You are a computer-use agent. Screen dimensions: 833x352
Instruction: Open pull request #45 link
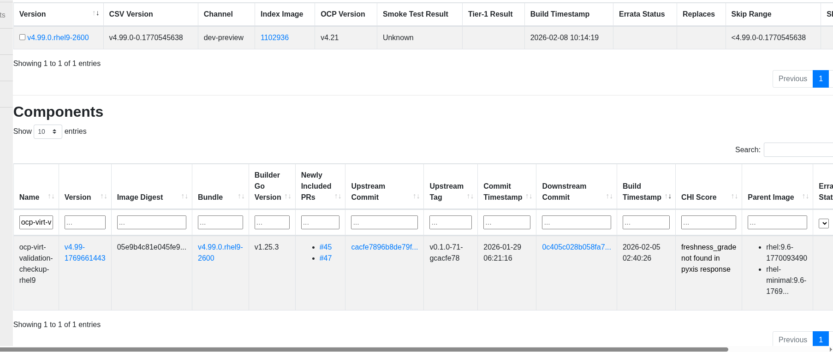click(x=325, y=247)
